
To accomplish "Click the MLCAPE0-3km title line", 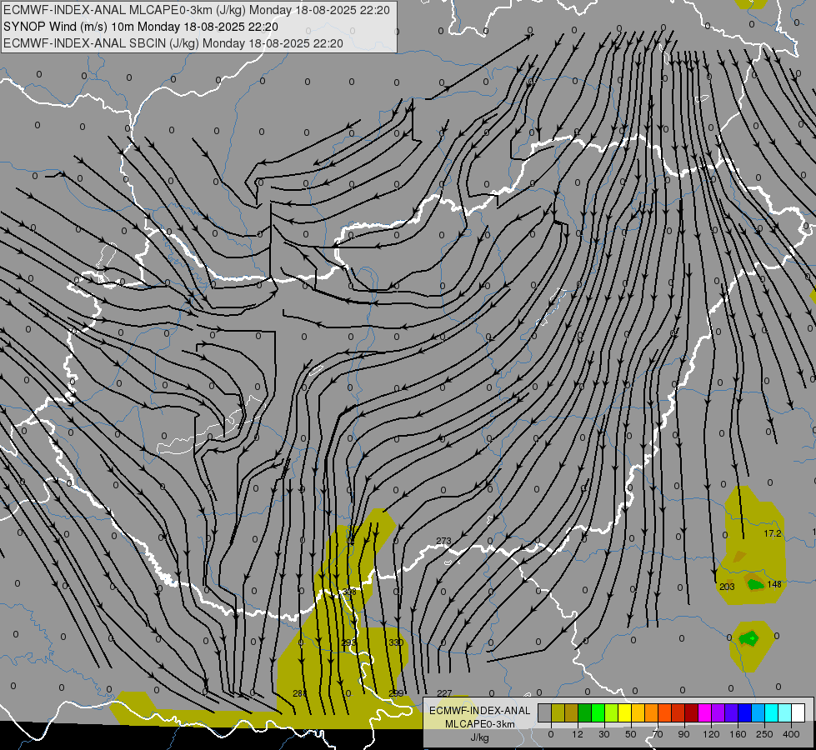I will [x=196, y=10].
